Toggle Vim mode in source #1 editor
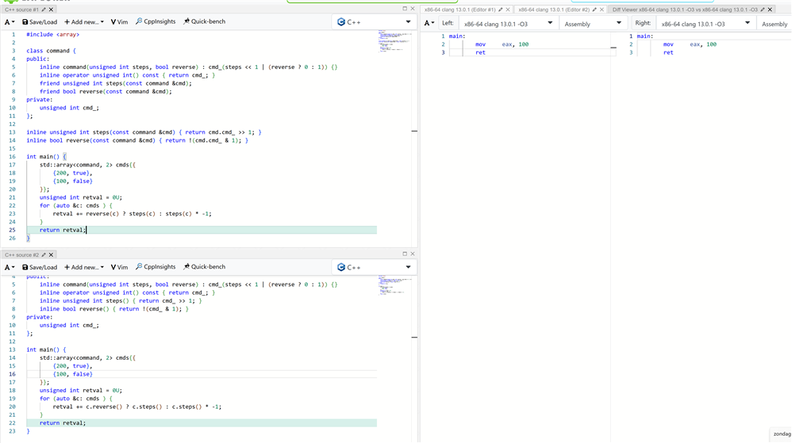The width and height of the screenshot is (792, 443). [119, 22]
